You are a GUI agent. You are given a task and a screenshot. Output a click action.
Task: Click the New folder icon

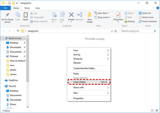pos(90,15)
